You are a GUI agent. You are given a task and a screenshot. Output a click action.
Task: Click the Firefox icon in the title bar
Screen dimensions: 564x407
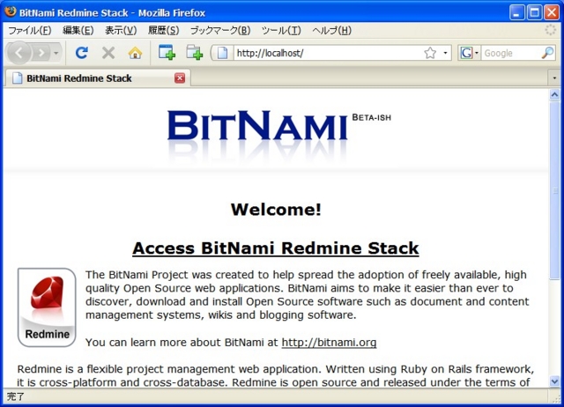tap(11, 11)
